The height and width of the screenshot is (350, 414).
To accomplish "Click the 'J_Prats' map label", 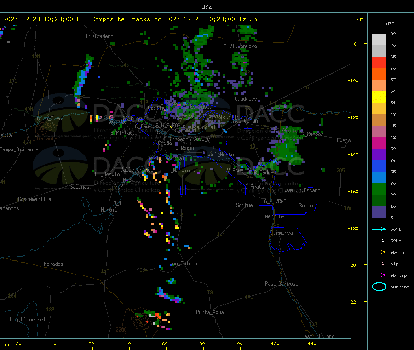I will pos(254,186).
